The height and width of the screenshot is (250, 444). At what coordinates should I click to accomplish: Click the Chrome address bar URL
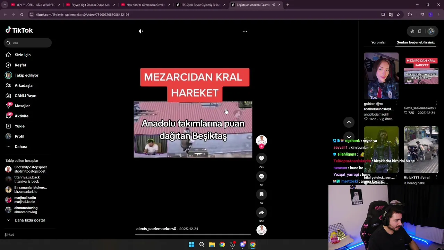click(x=83, y=15)
